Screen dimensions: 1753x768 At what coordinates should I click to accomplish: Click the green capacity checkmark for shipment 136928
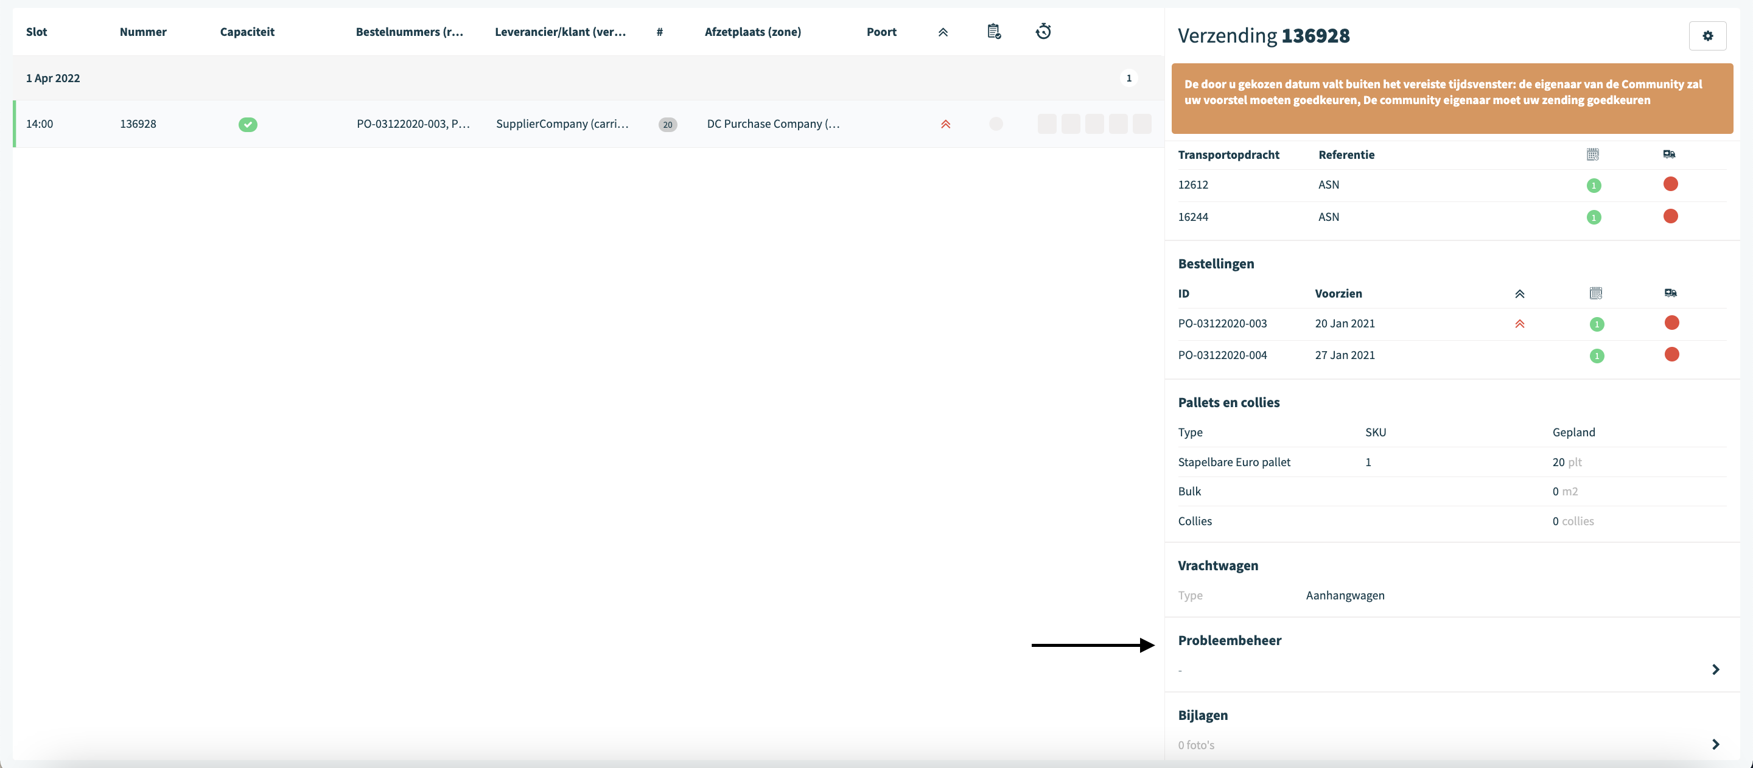click(x=248, y=125)
